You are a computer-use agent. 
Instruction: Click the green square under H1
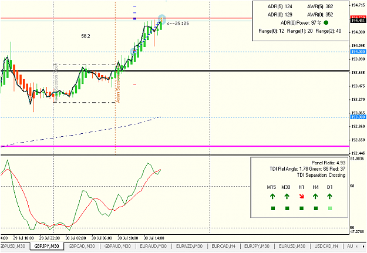click(x=301, y=208)
